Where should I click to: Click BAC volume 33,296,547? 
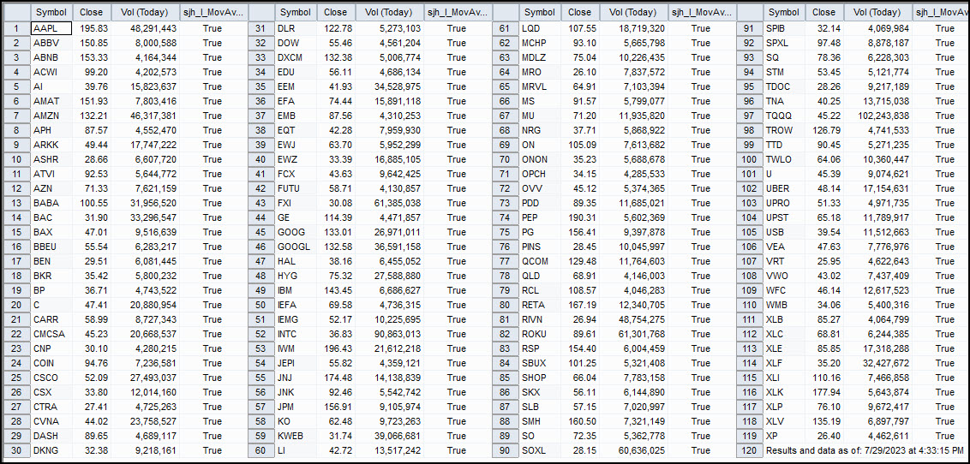146,218
